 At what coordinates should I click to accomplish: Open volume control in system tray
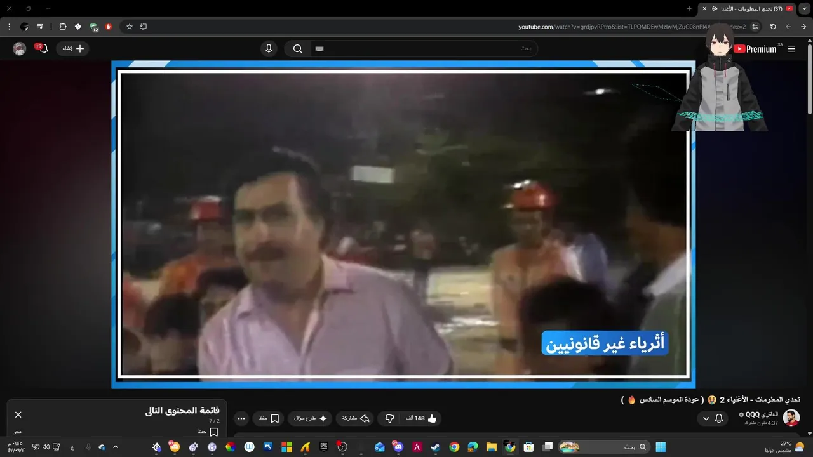[x=46, y=447]
